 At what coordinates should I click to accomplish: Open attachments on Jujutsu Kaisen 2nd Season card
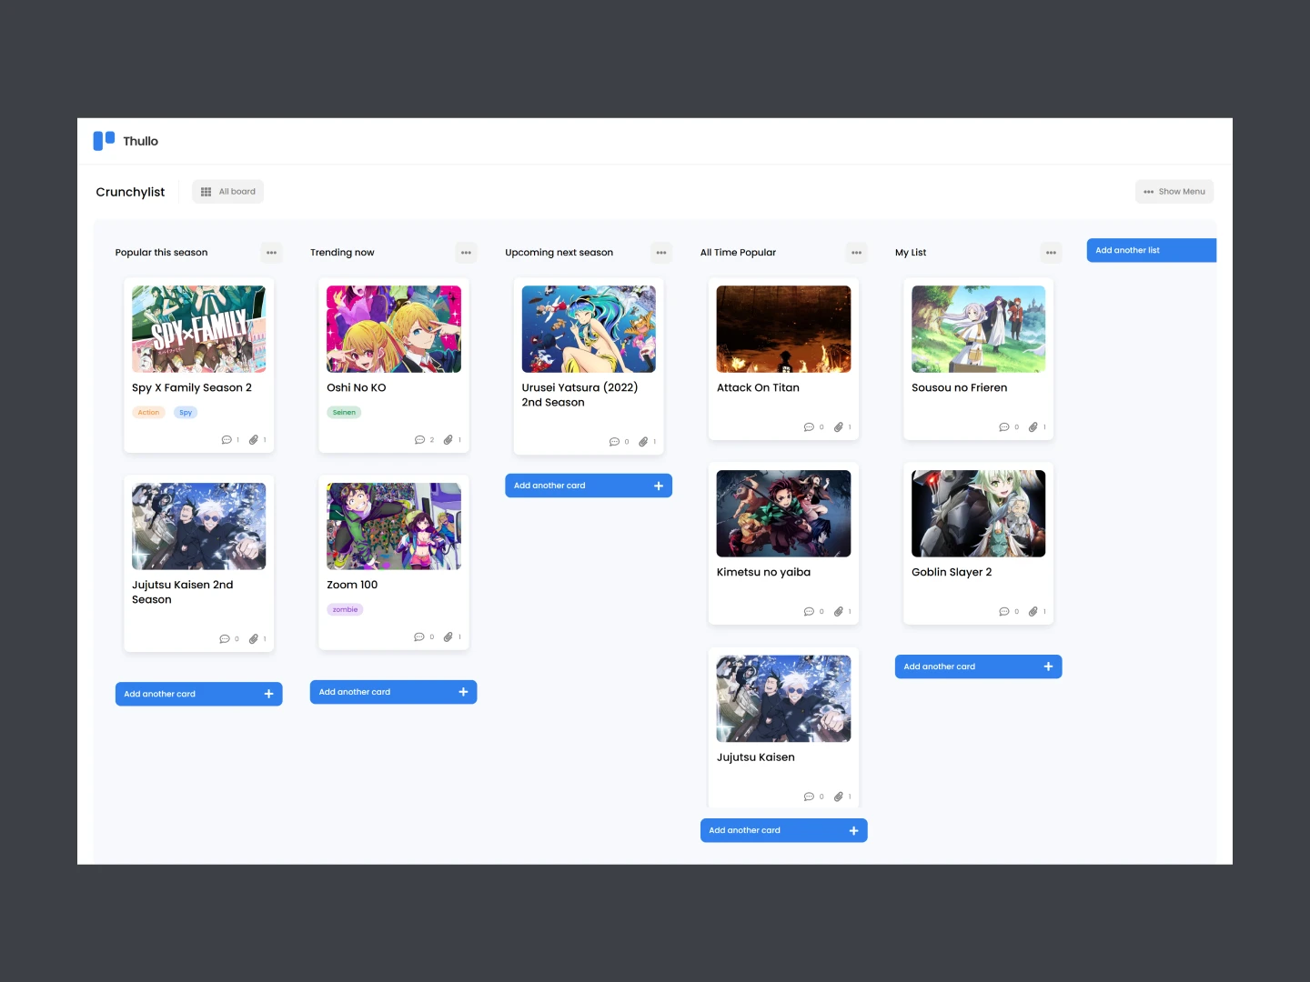[x=254, y=639]
